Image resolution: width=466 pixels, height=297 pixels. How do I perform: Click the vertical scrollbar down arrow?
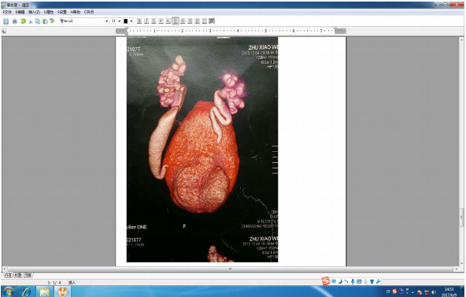pos(461,263)
